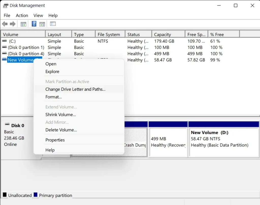Click the 99 % free cell
260x205 pixels.
[x=215, y=60]
